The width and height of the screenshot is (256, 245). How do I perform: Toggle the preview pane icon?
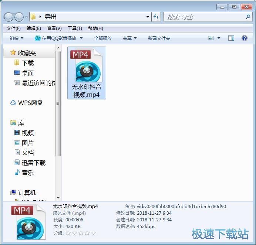pyautogui.click(x=231, y=38)
